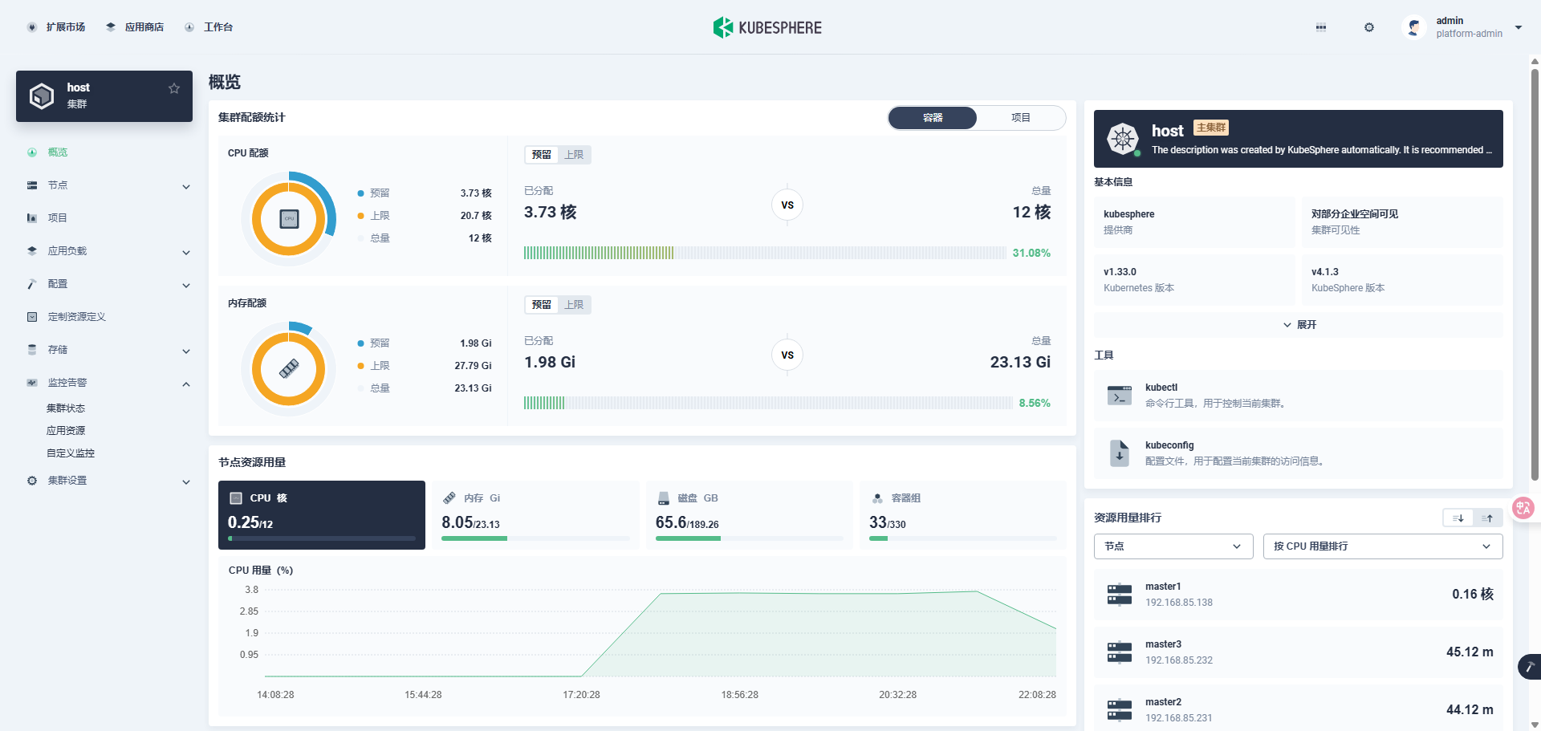Click the settings gear icon in header

[1369, 27]
